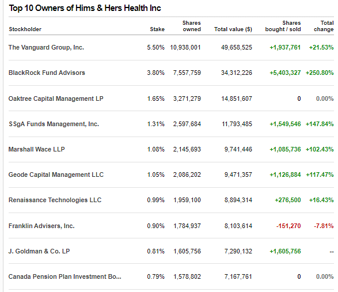Screen dimensions: 338x292
Task: Click shares bought value +1,126,884
Action: pyautogui.click(x=285, y=175)
